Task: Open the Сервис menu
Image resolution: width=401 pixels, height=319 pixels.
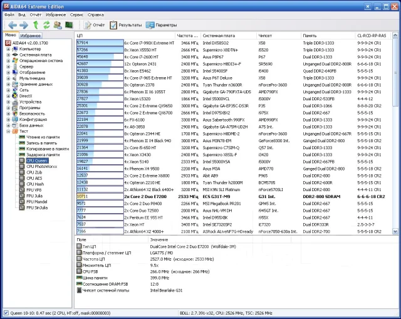Action: 76,15
